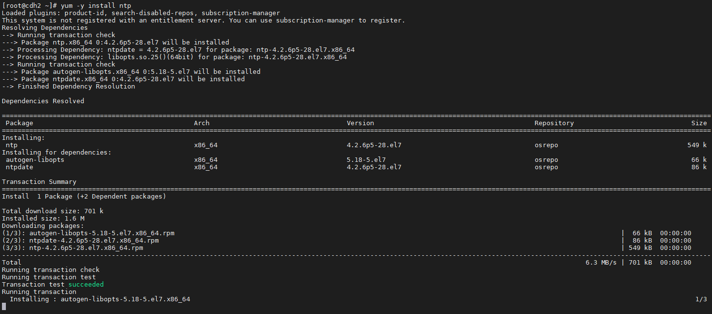This screenshot has height=314, width=712.
Task: Click the 'ntp' package name in table
Action: tap(12, 145)
